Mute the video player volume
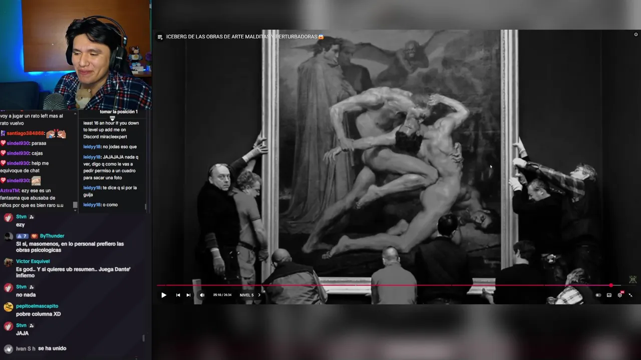Viewport: 641px width, 360px height. tap(202, 295)
